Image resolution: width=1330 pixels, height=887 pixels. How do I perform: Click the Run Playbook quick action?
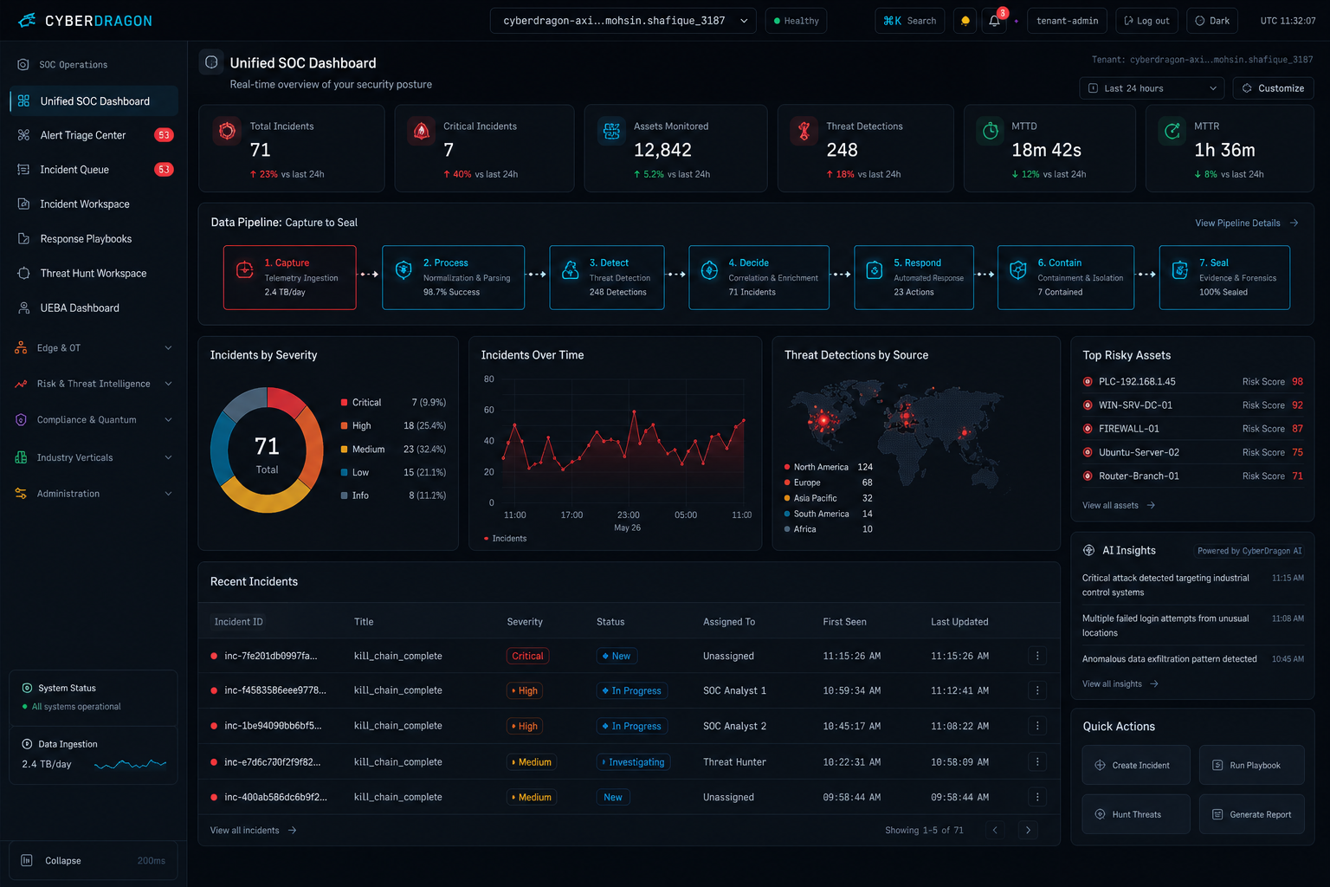tap(1252, 765)
